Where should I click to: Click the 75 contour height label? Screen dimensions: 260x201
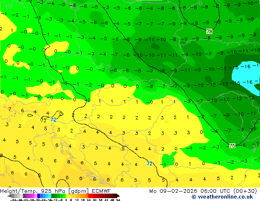click(232, 146)
